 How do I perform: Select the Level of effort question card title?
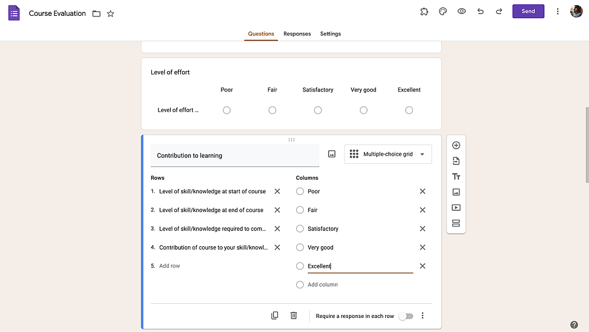[x=170, y=72]
